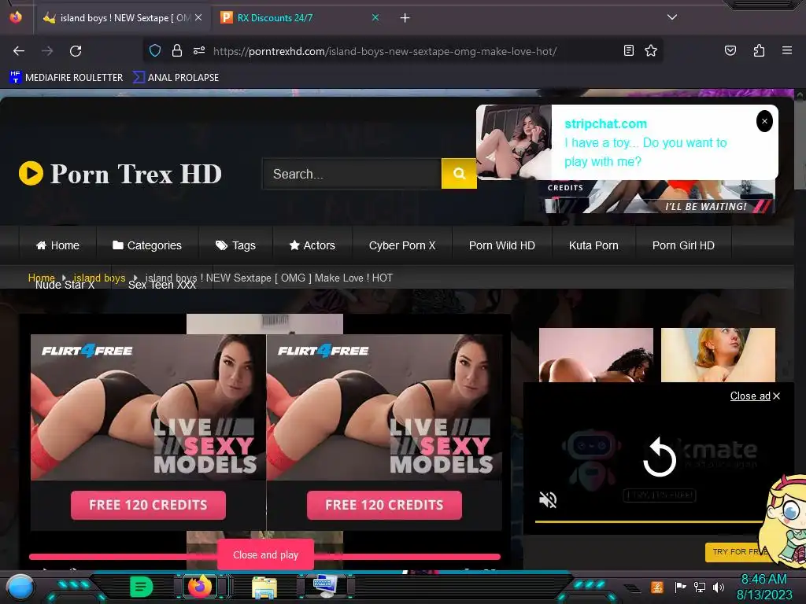Open a new tab with the plus
Image resolution: width=806 pixels, height=604 pixels.
coord(405,18)
